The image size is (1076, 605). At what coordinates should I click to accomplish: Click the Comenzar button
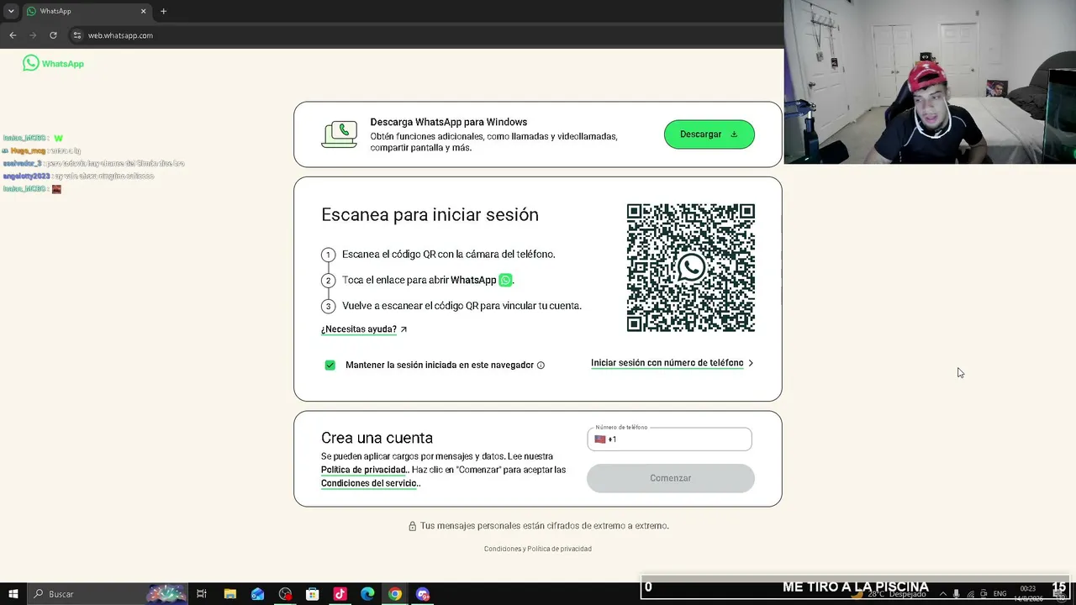(670, 478)
